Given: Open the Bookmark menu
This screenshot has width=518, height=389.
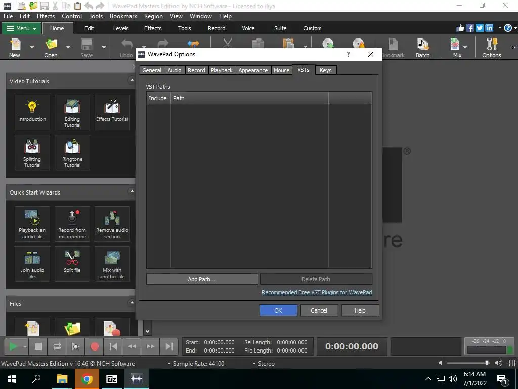Looking at the screenshot, I should tap(123, 16).
